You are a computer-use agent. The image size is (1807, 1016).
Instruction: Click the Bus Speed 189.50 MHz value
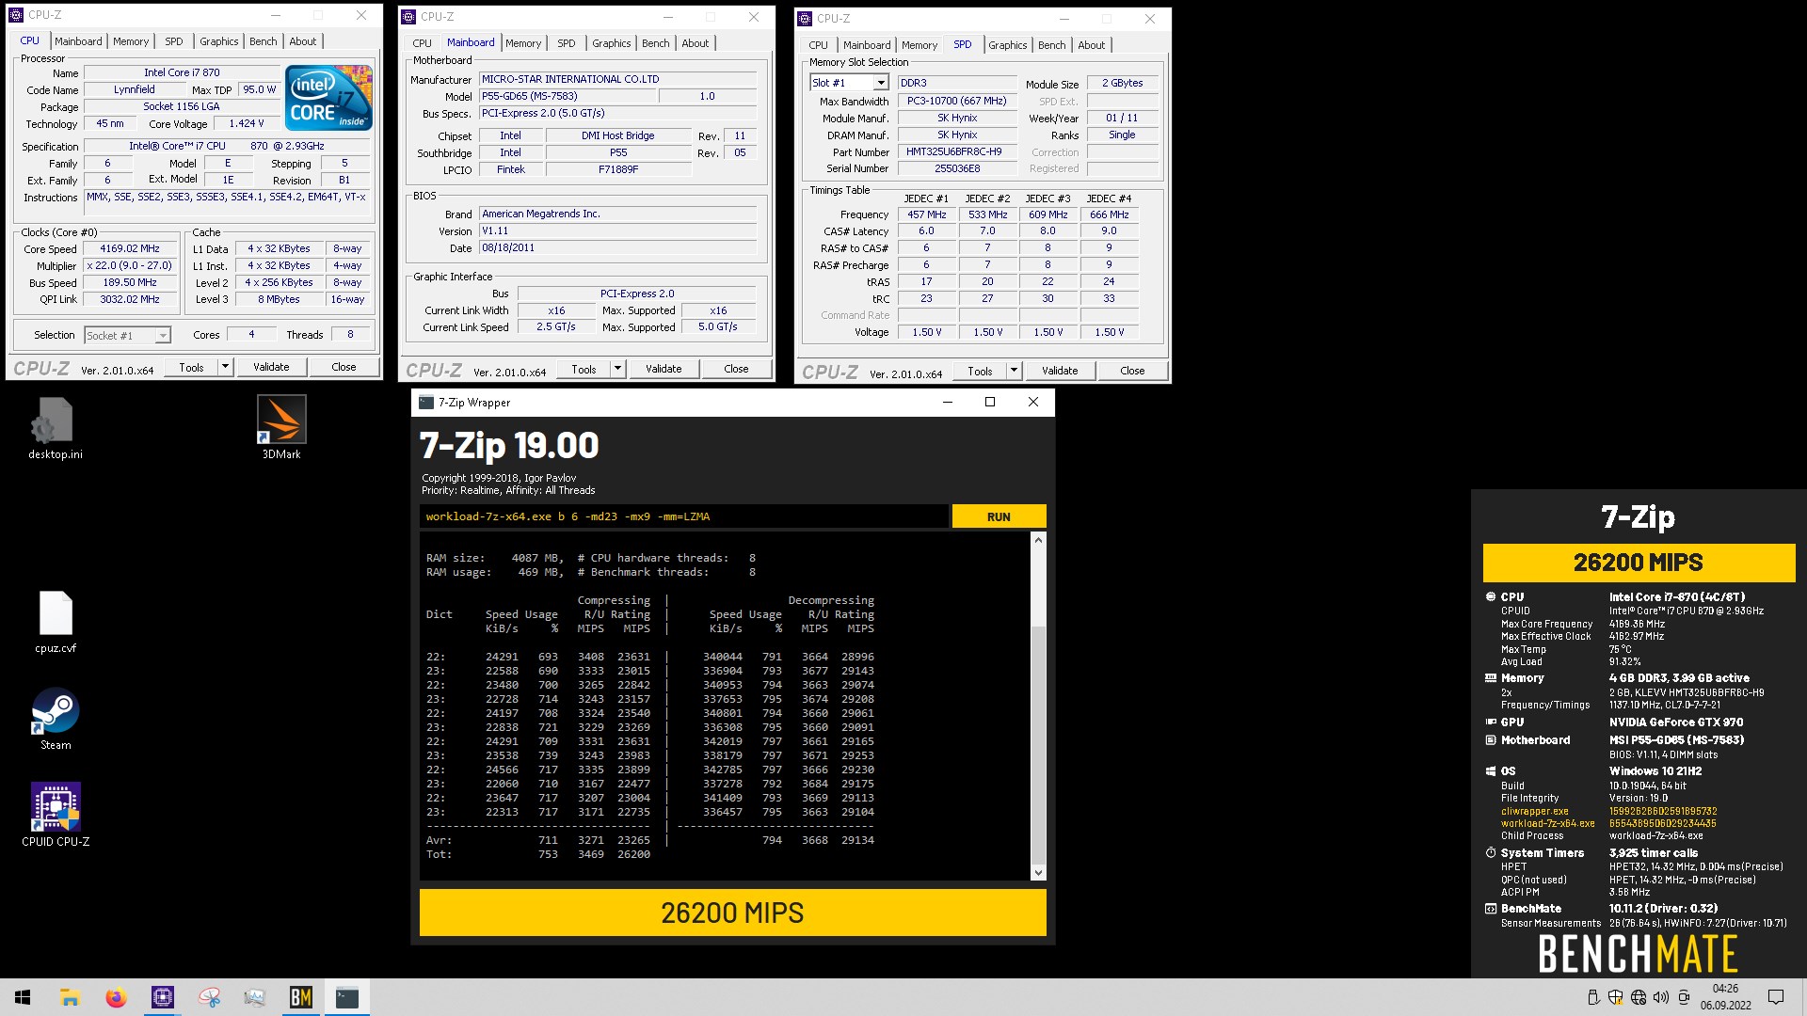130,283
